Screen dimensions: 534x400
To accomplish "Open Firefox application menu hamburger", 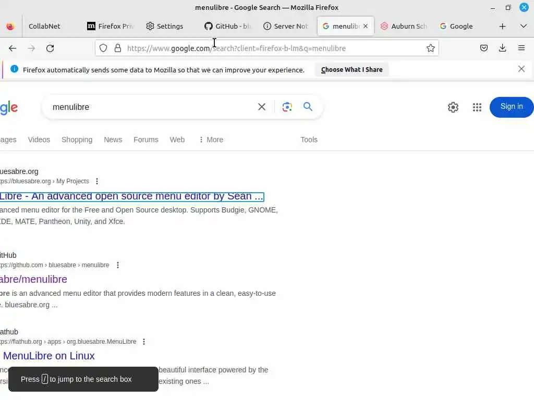I will (521, 48).
